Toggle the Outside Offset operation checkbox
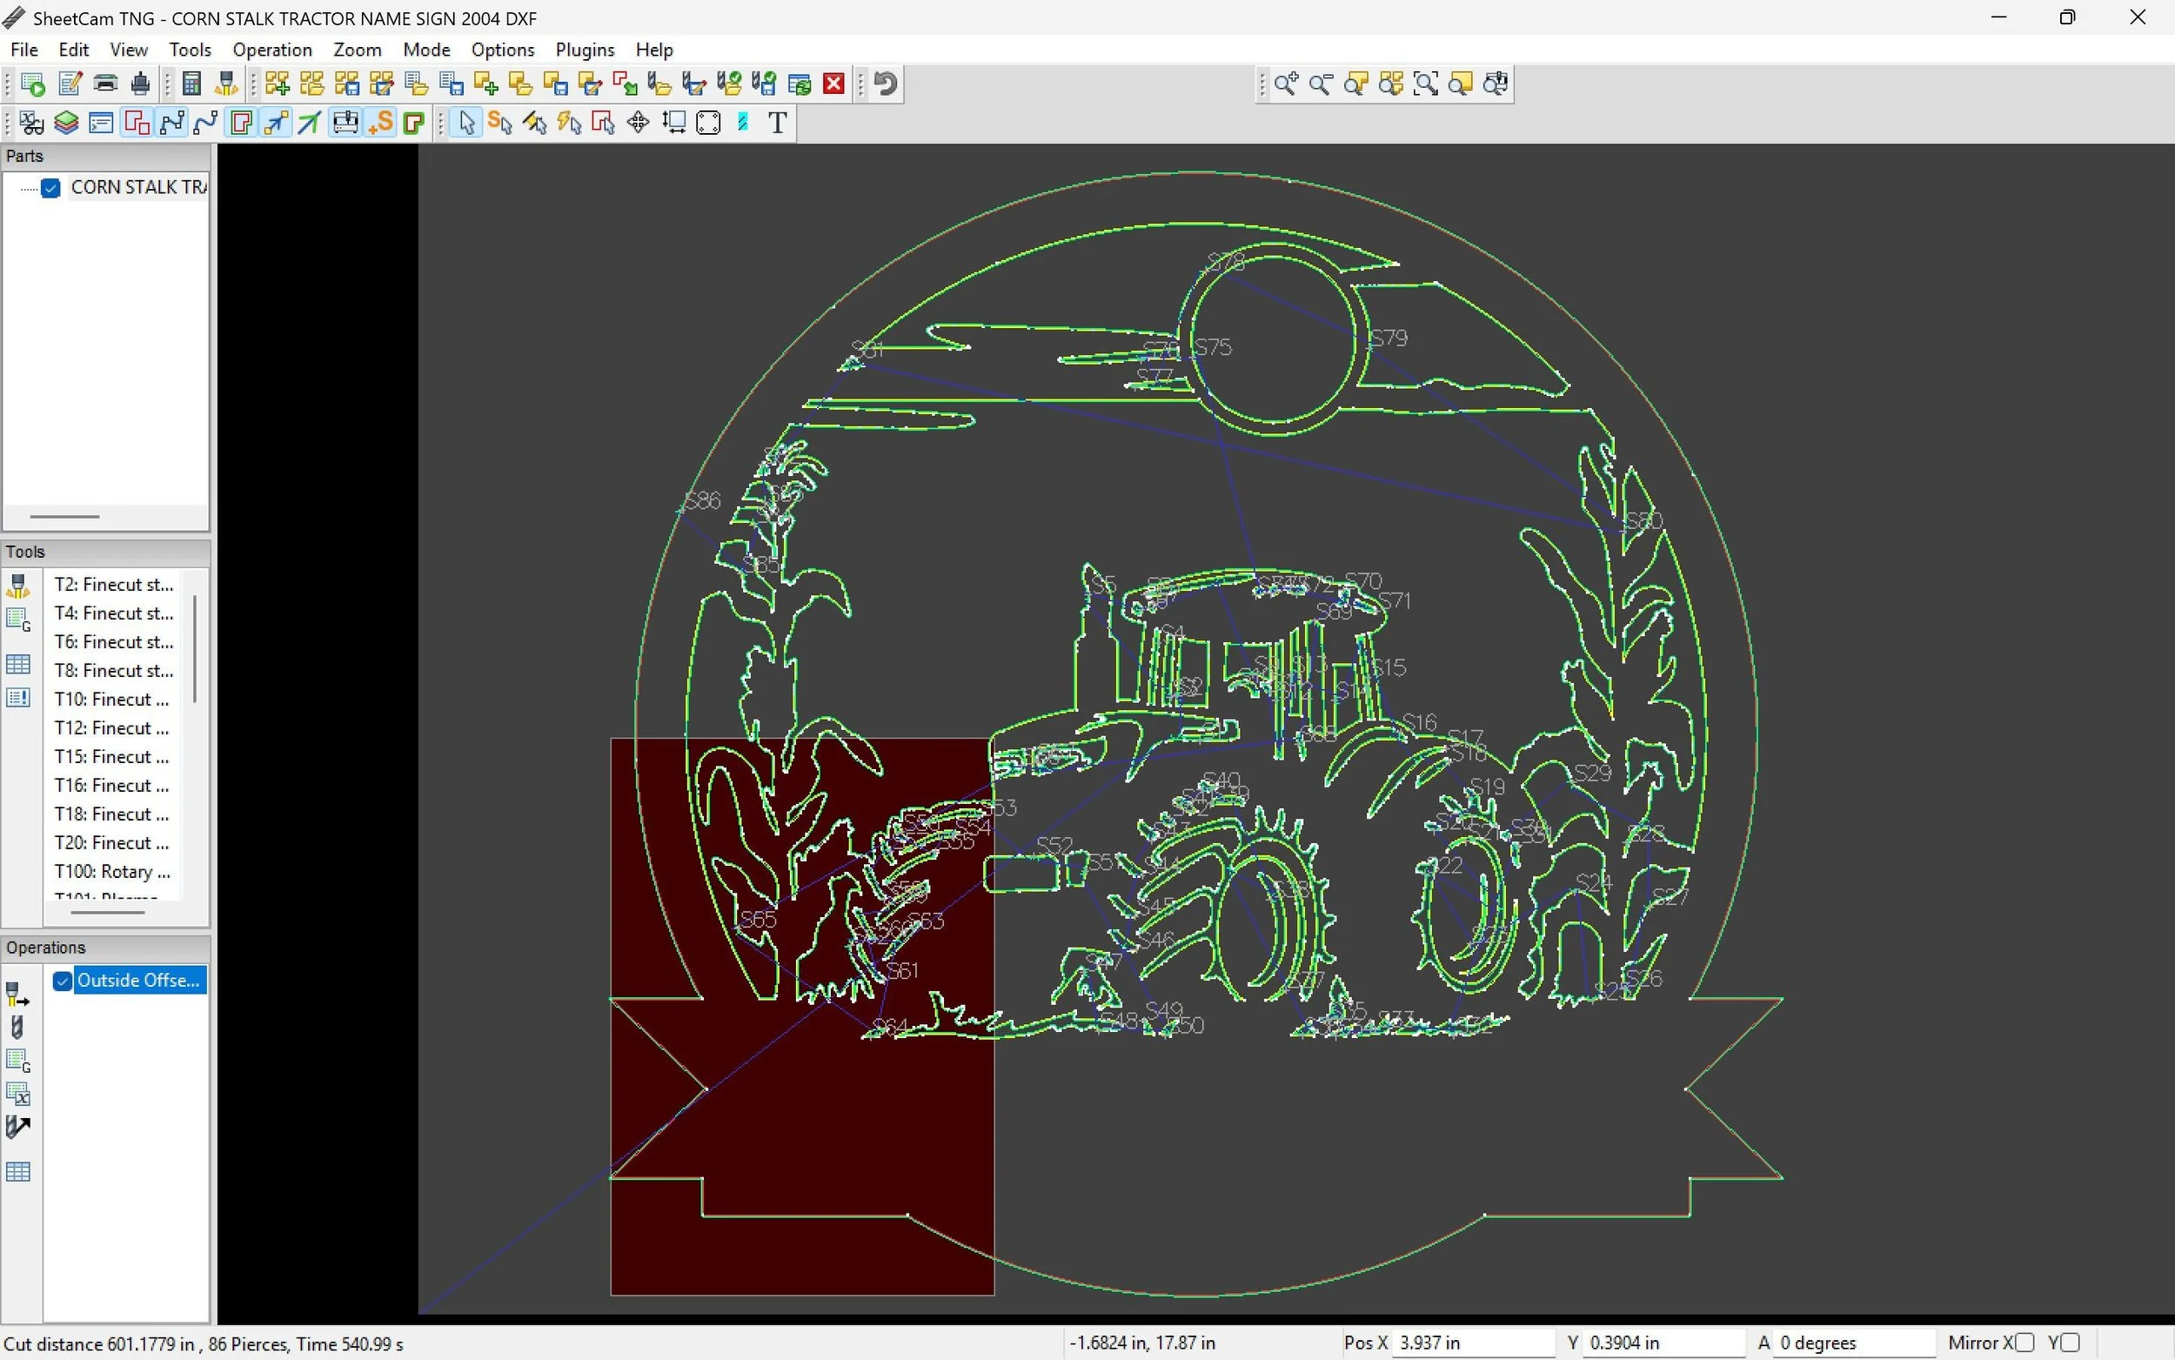The height and width of the screenshot is (1360, 2175). point(62,981)
